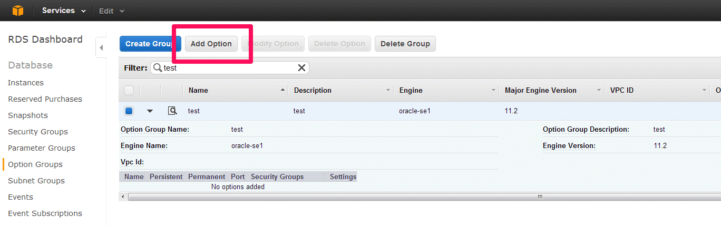Click the Option Group Description label

click(586, 129)
